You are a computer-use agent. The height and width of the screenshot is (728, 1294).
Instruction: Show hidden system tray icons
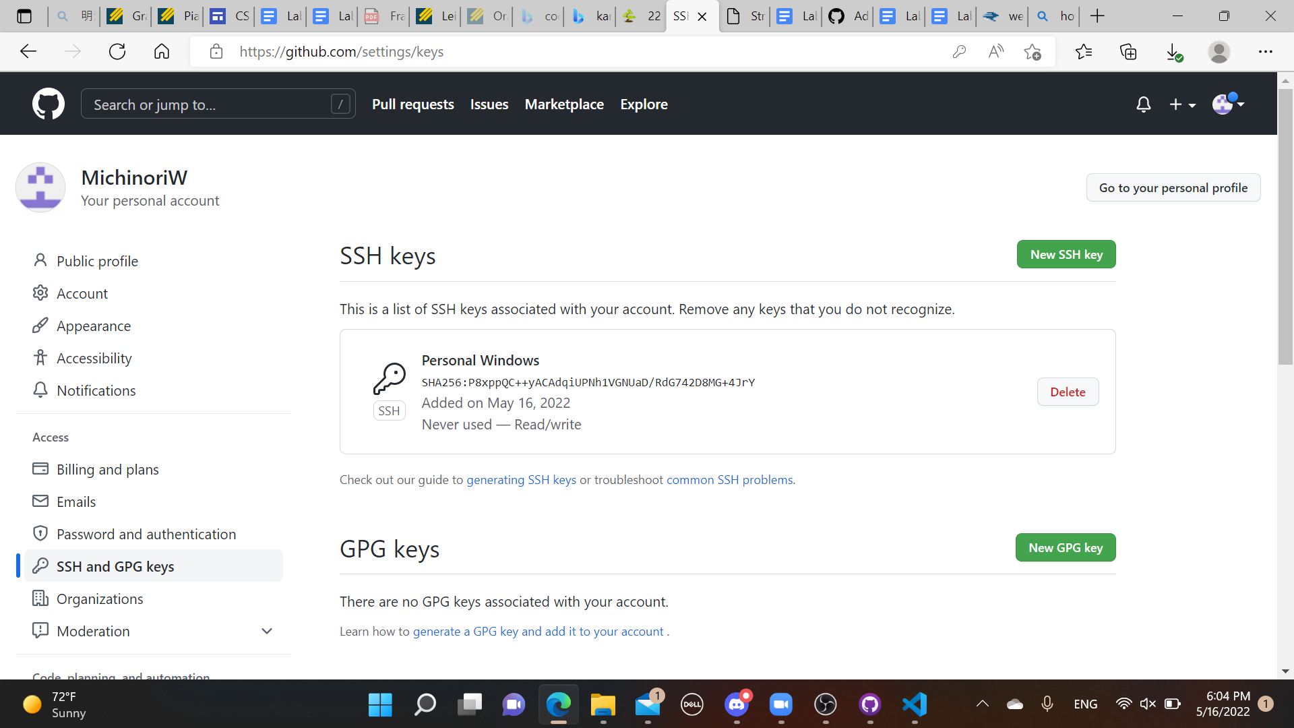tap(982, 704)
